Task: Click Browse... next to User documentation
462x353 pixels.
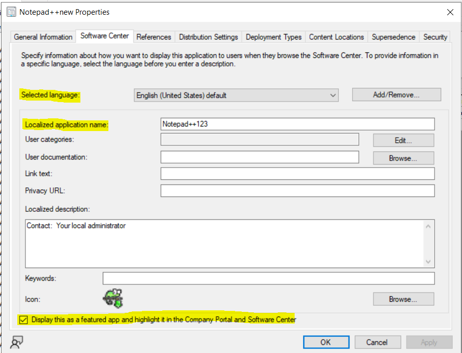Action: point(403,158)
